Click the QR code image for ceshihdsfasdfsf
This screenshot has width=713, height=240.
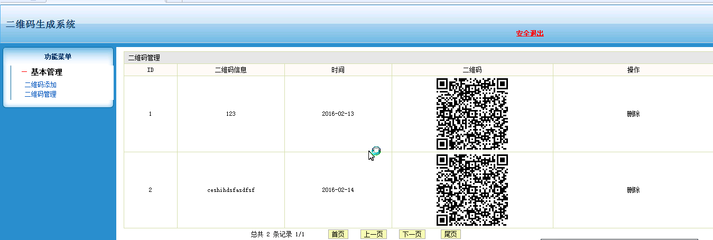click(473, 190)
